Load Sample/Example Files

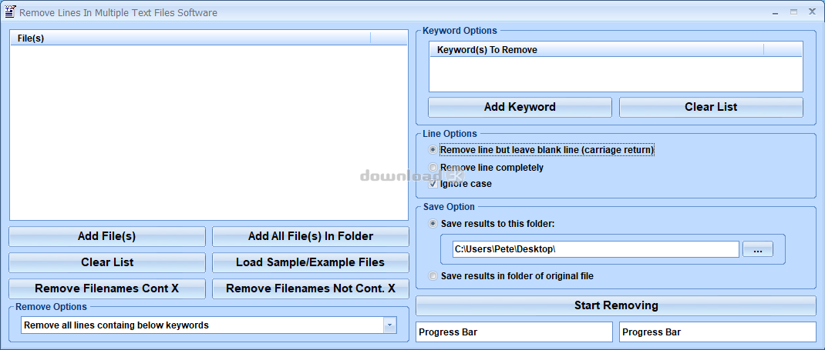[311, 262]
